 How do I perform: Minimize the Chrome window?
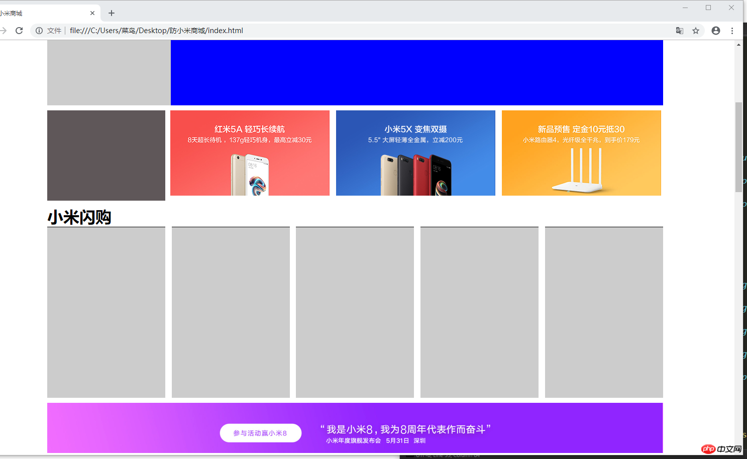(x=685, y=8)
